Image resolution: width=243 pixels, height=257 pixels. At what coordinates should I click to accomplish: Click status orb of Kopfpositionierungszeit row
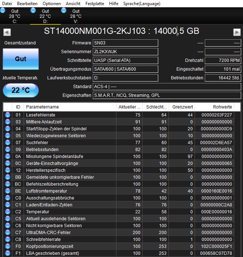click(8, 246)
